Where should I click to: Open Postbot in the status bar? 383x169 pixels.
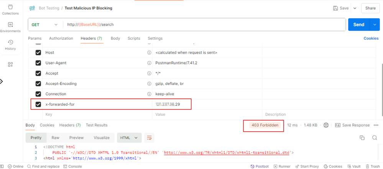(x=260, y=166)
